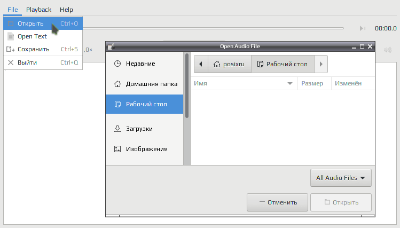400x228 pixels.
Task: Click the picture icon next to Изображения
Action: pyautogui.click(x=117, y=149)
